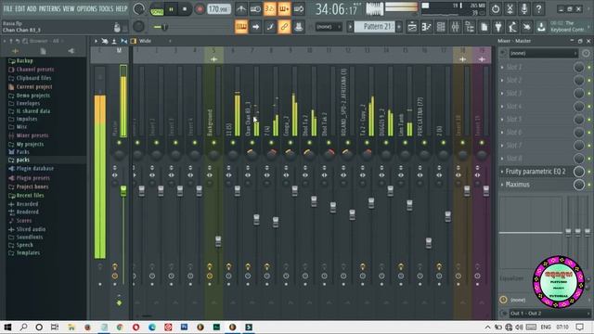Toggle the link chain icon
Screen dimensions: 594x334
tap(284, 27)
